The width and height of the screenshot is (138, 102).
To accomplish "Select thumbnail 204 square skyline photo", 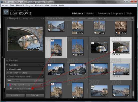I will pyautogui.click(x=121, y=69).
